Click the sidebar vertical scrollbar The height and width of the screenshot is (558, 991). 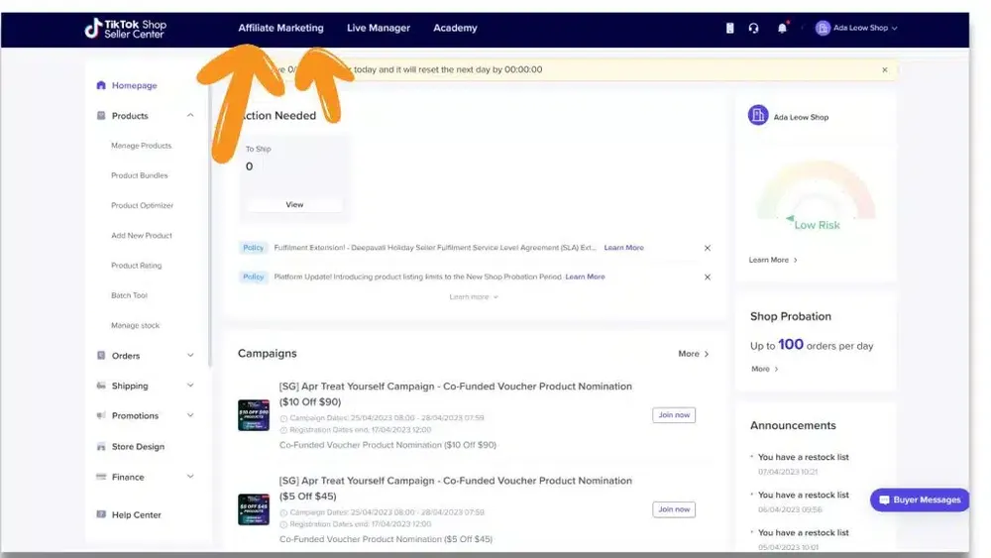209,226
